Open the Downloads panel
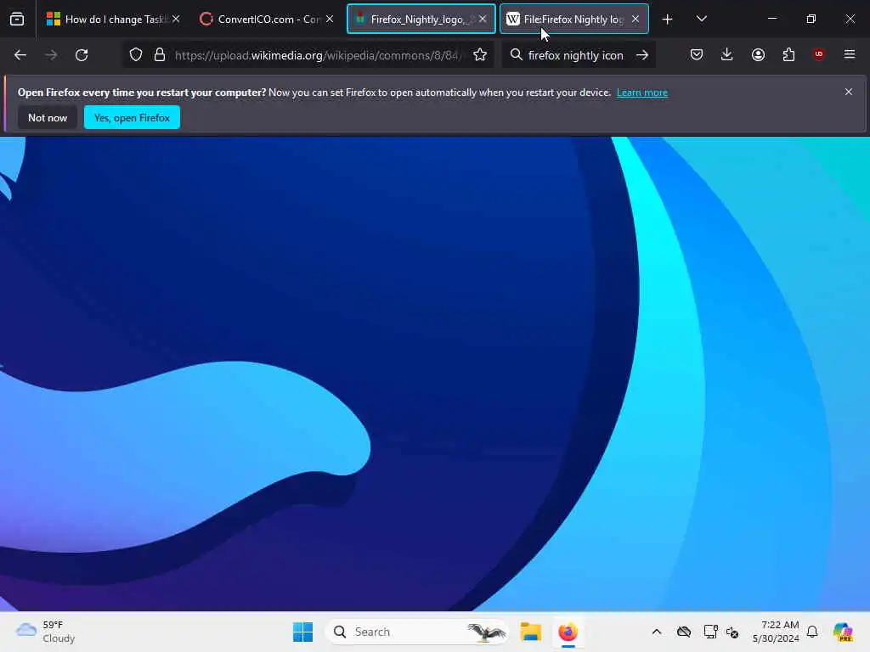The height and width of the screenshot is (652, 870). (x=727, y=54)
